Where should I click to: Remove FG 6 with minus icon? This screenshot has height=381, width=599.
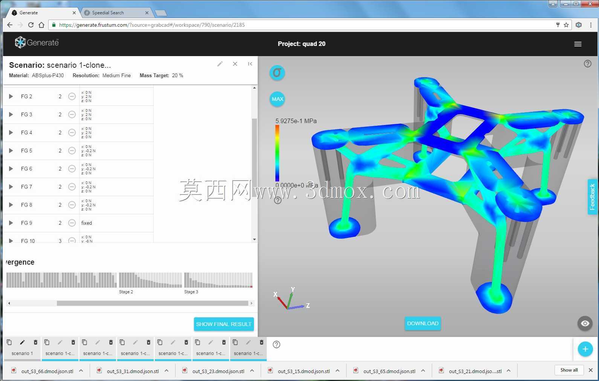[72, 169]
